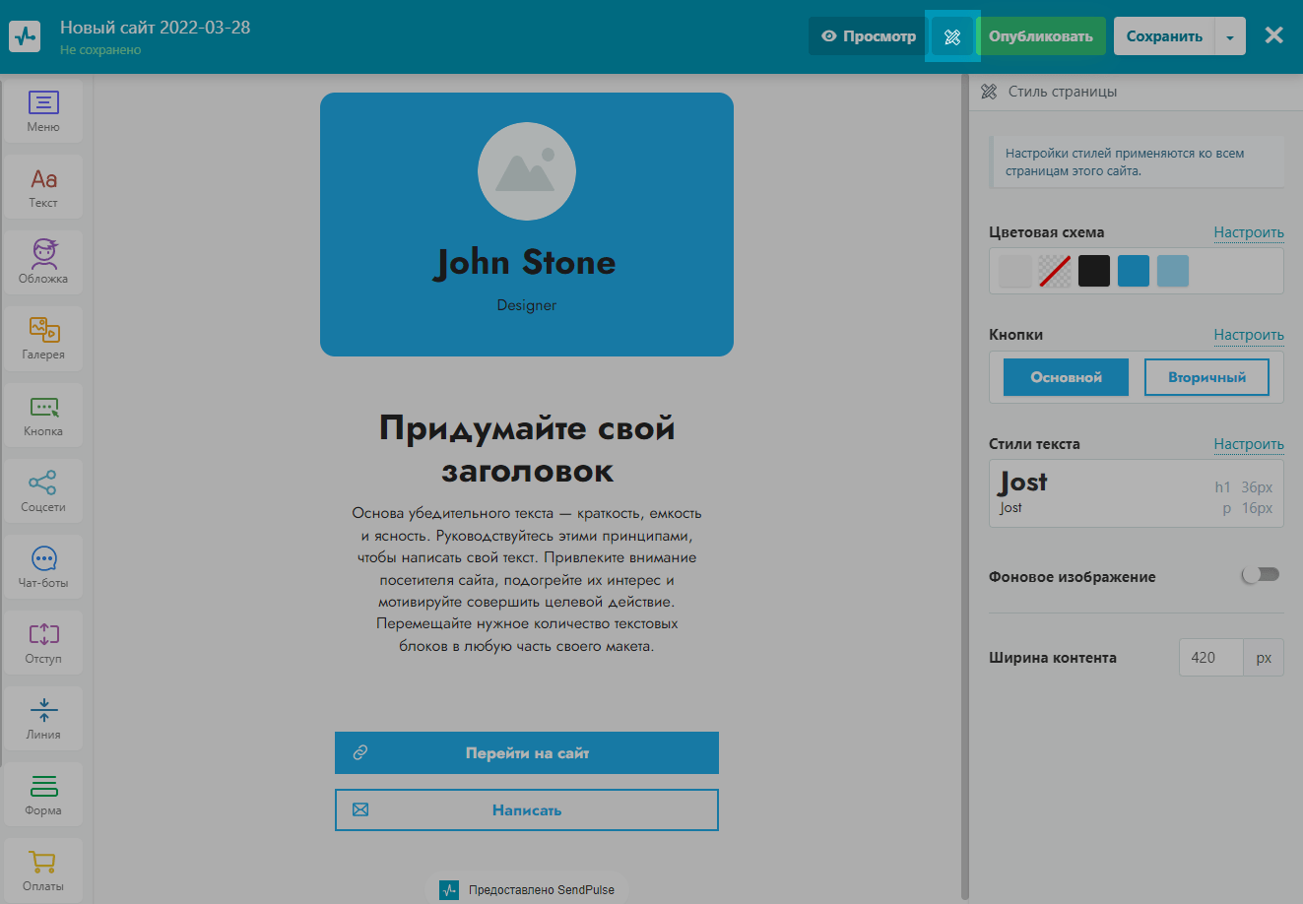Select the blue color swatch
This screenshot has height=904, width=1303.
(1134, 271)
